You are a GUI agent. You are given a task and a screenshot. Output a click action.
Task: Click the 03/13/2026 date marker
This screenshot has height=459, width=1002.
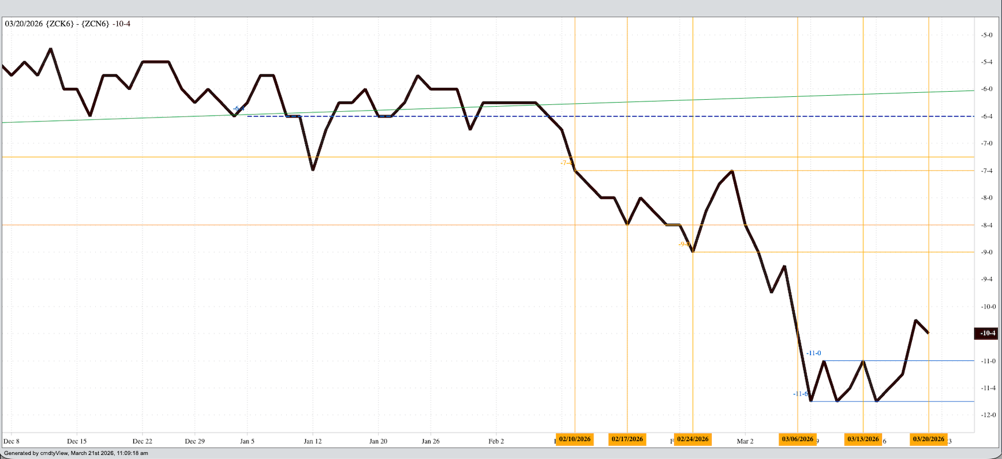863,439
